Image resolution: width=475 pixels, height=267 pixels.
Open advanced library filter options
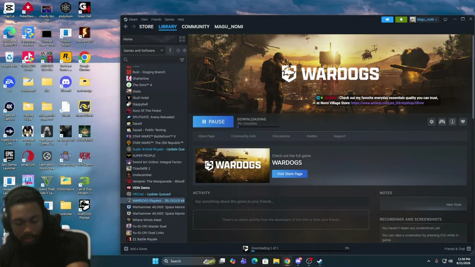coord(182,60)
